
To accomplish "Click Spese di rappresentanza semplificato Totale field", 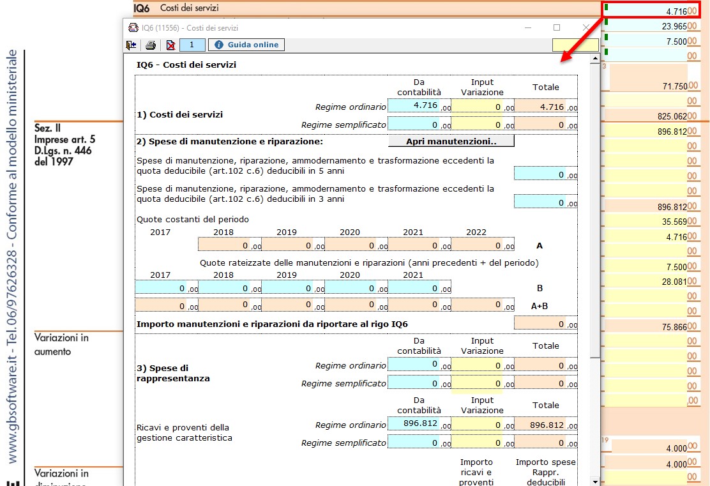I will (x=546, y=383).
